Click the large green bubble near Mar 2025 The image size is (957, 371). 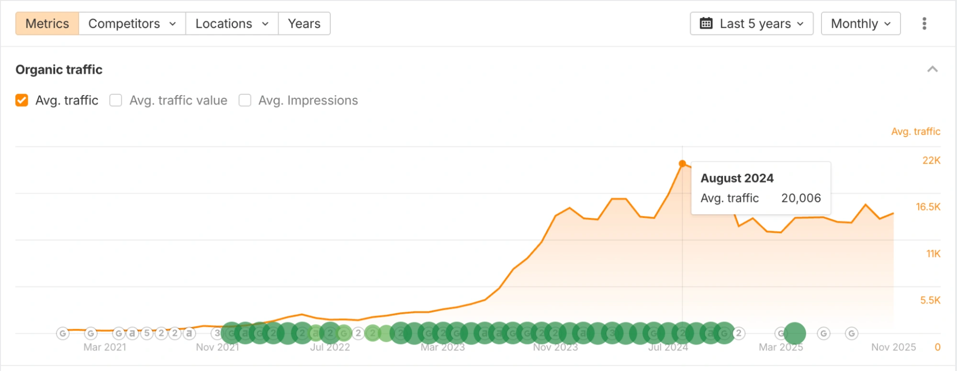(x=795, y=333)
